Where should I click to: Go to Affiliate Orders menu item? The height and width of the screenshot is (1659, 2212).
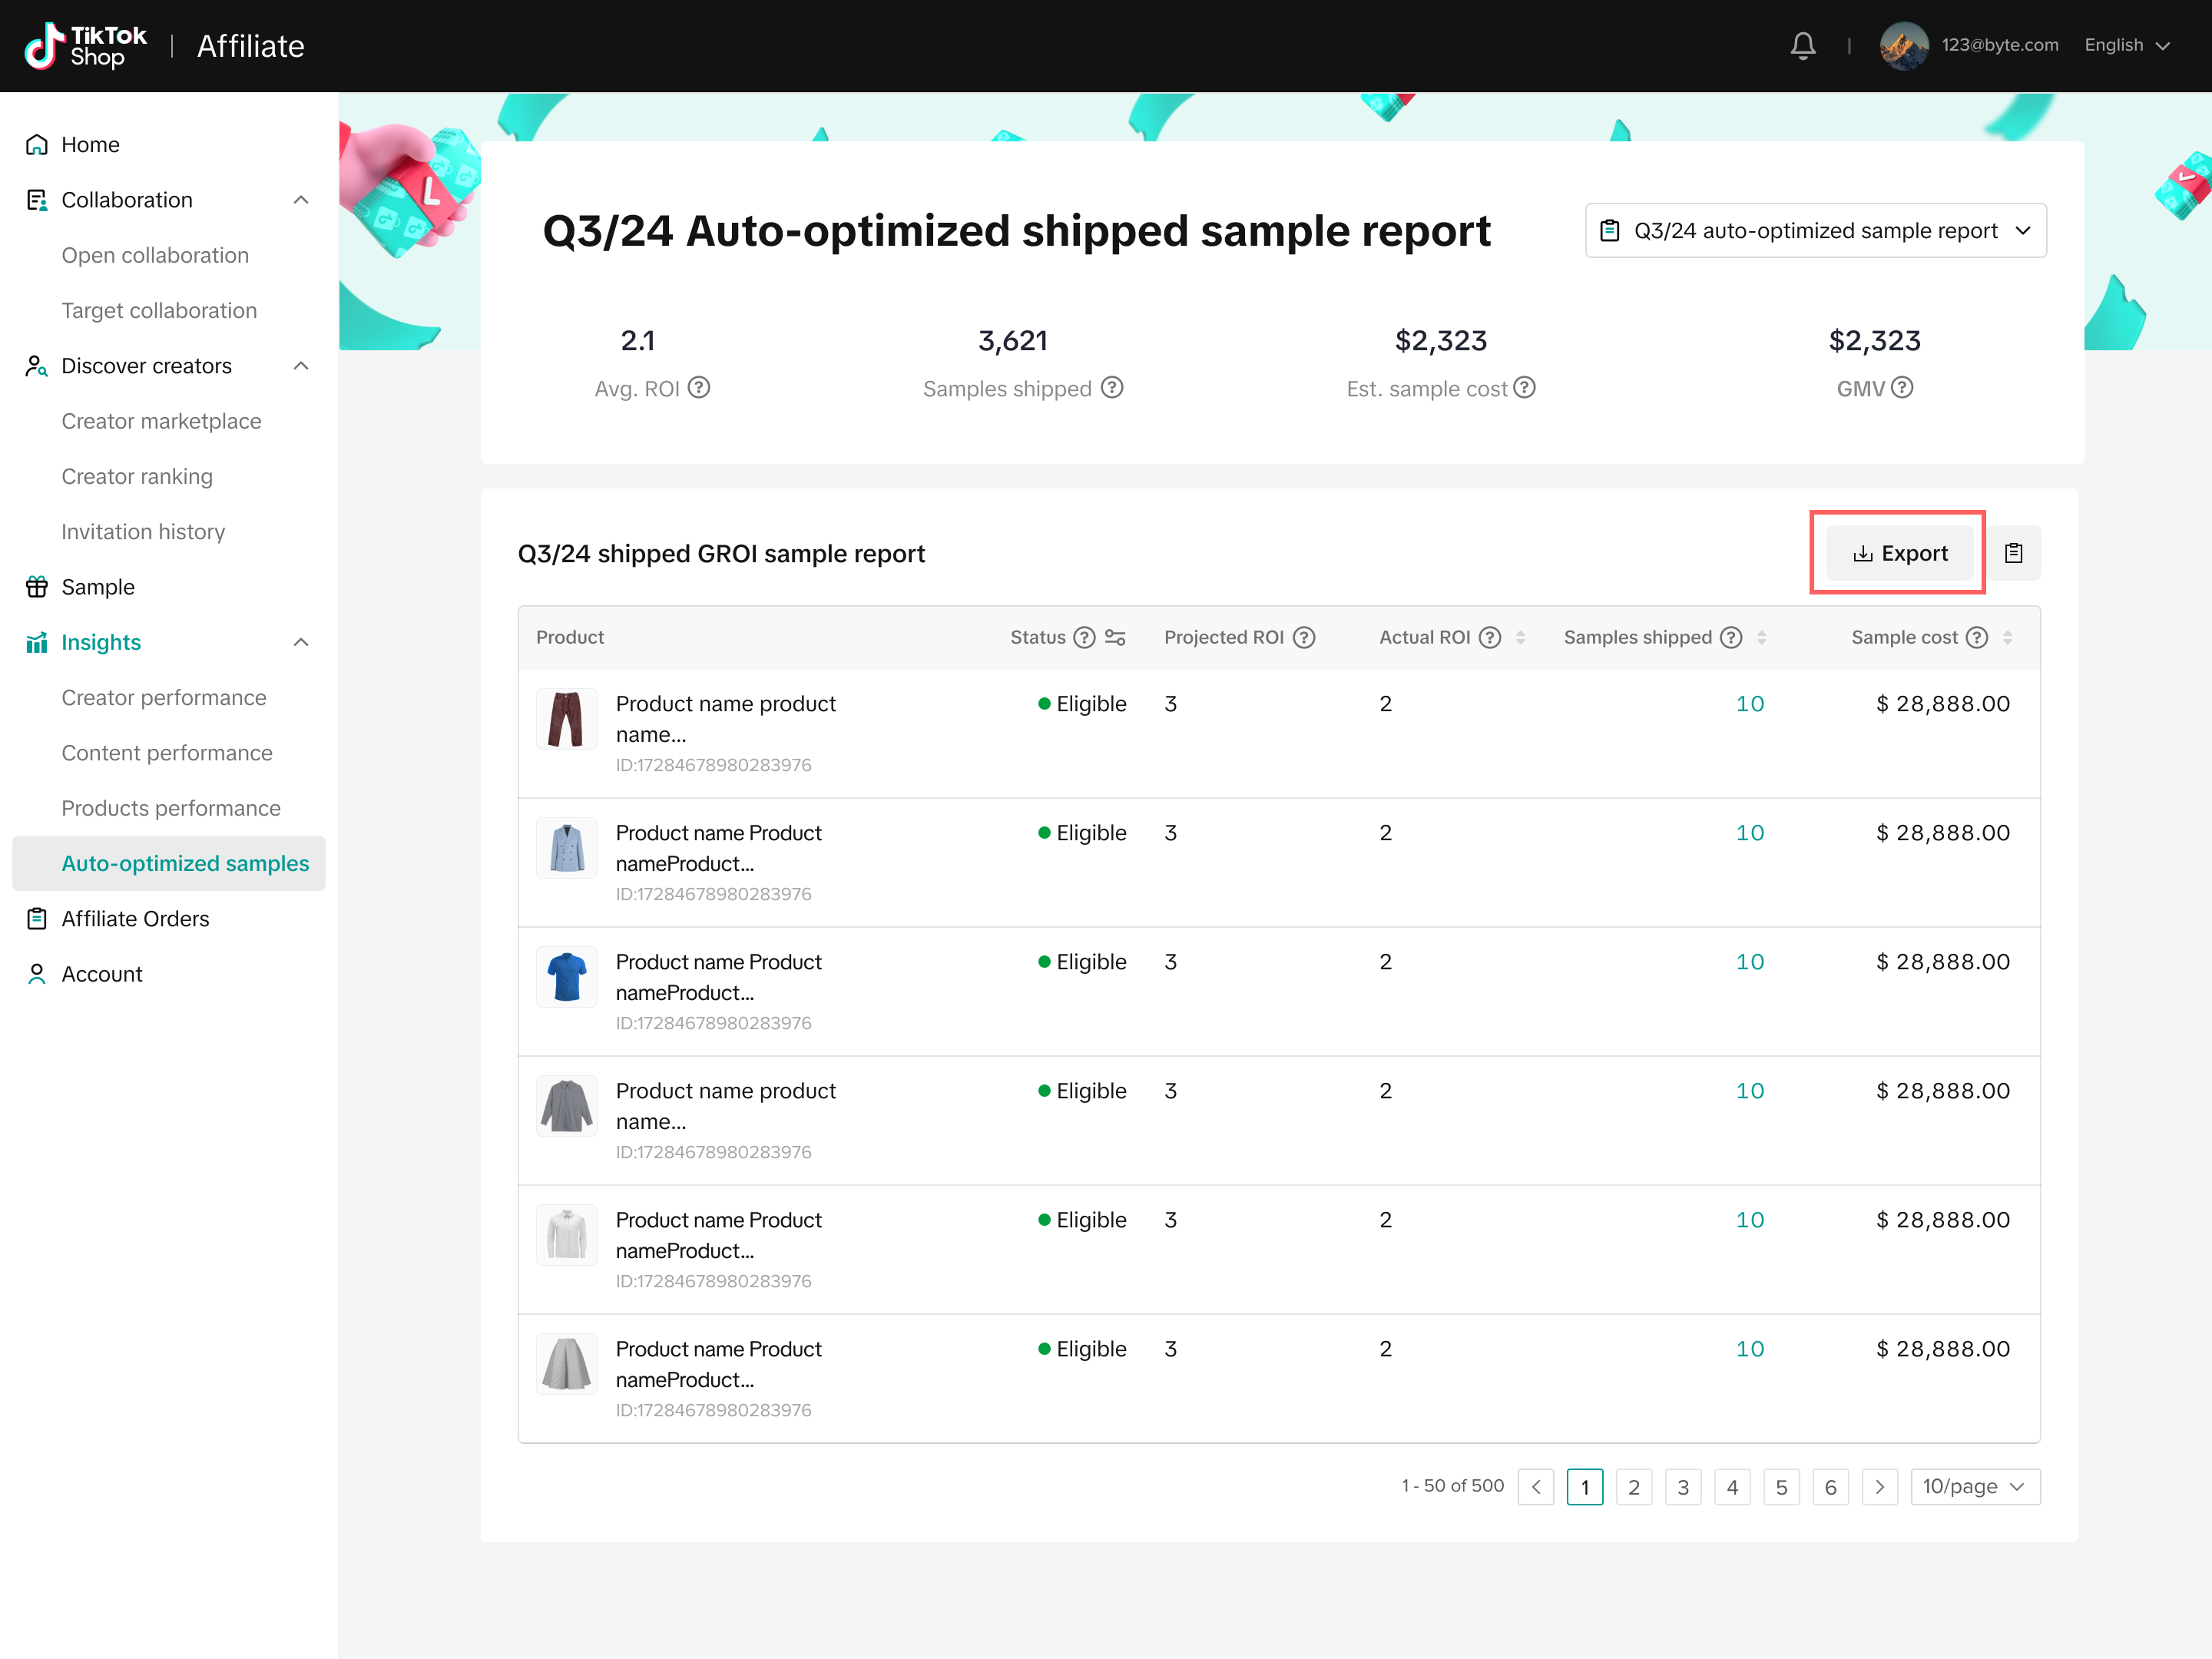tap(135, 919)
